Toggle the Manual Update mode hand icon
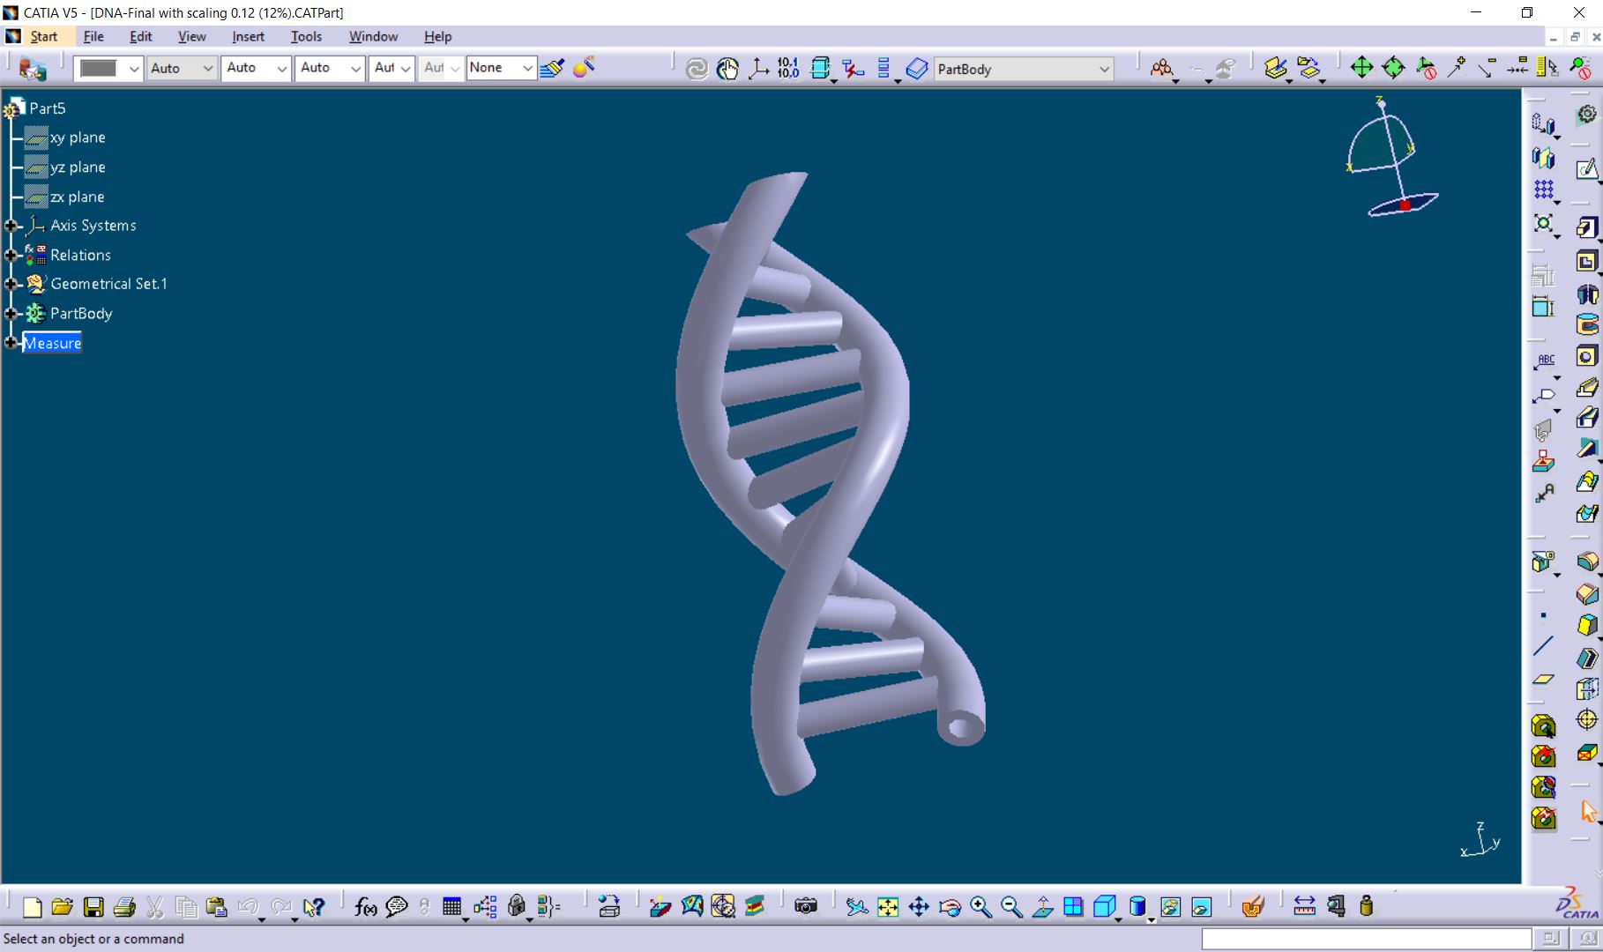This screenshot has width=1603, height=952. 727,69
